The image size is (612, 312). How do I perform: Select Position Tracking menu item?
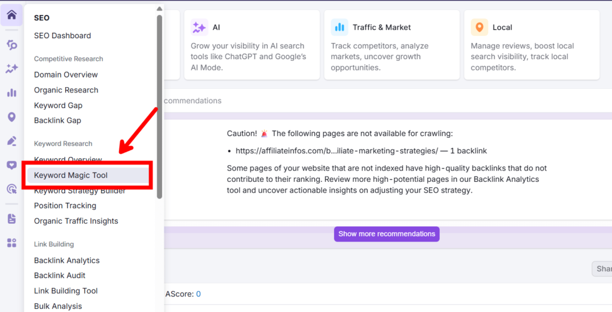(65, 206)
